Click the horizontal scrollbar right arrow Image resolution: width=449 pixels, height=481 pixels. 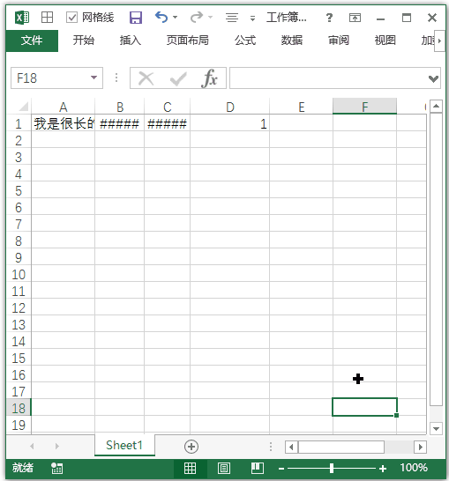pyautogui.click(x=420, y=447)
